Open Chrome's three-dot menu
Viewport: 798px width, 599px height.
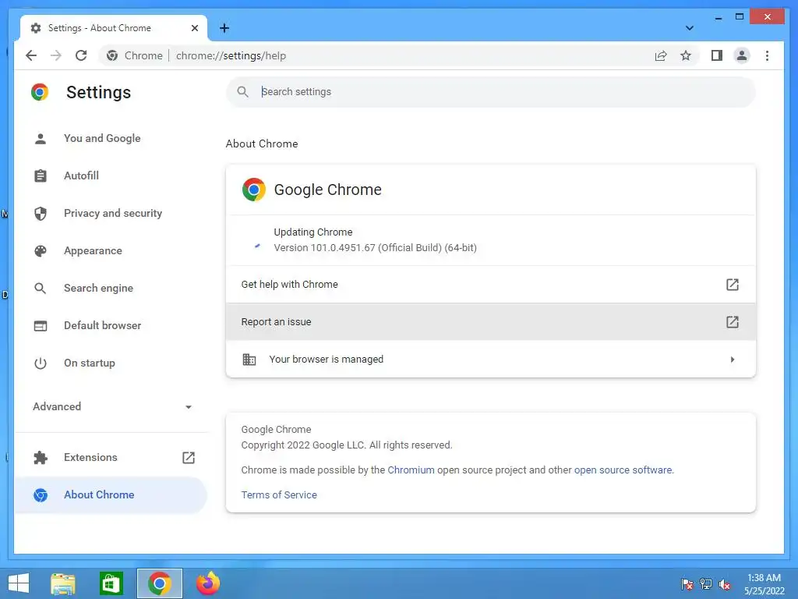click(767, 55)
